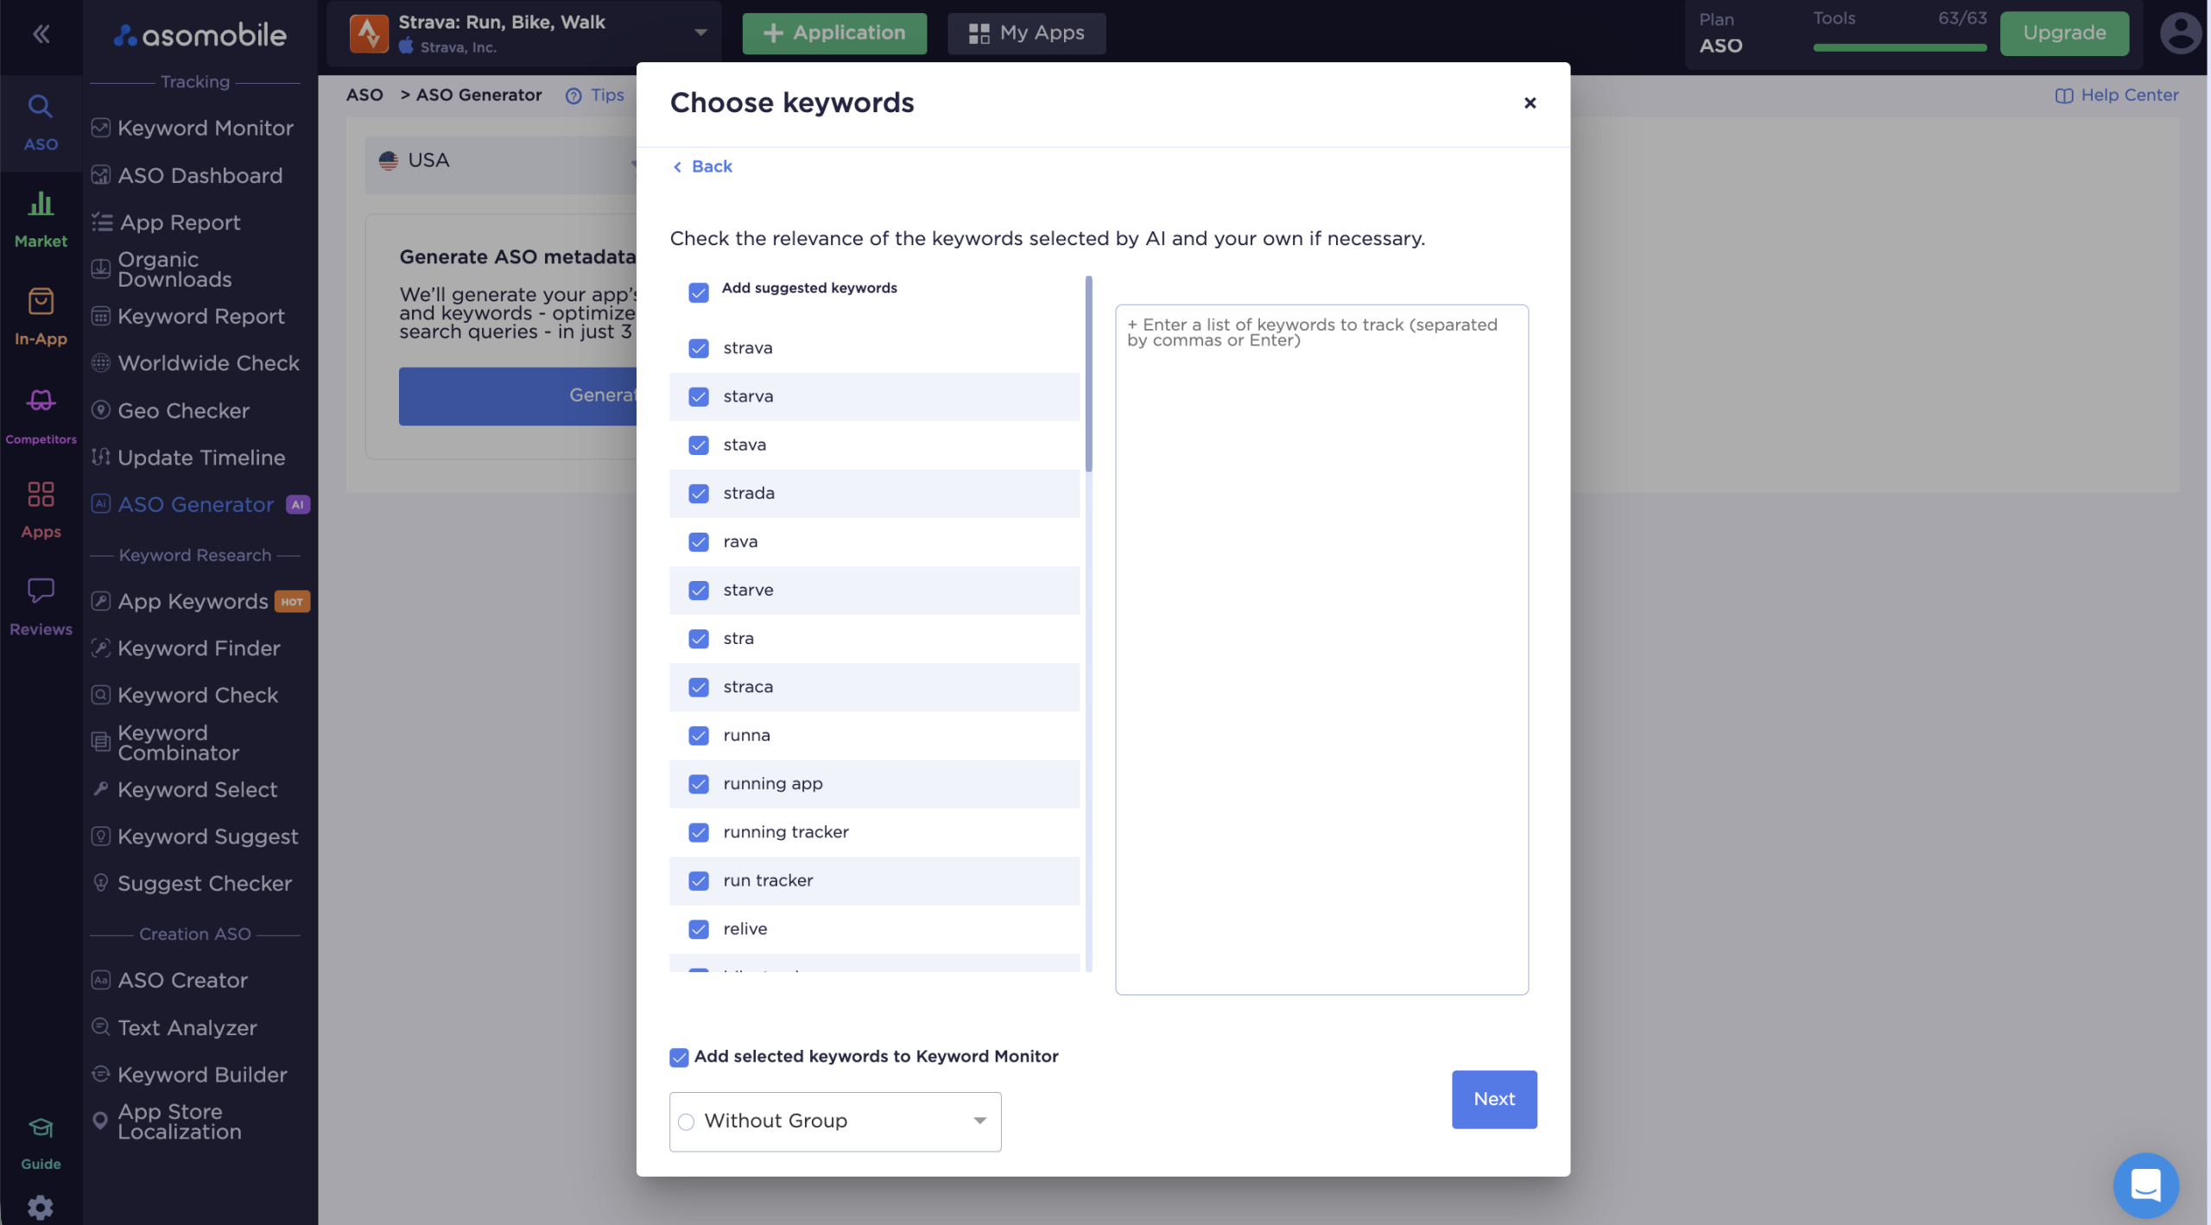Open the Without Group dropdown

[835, 1121]
